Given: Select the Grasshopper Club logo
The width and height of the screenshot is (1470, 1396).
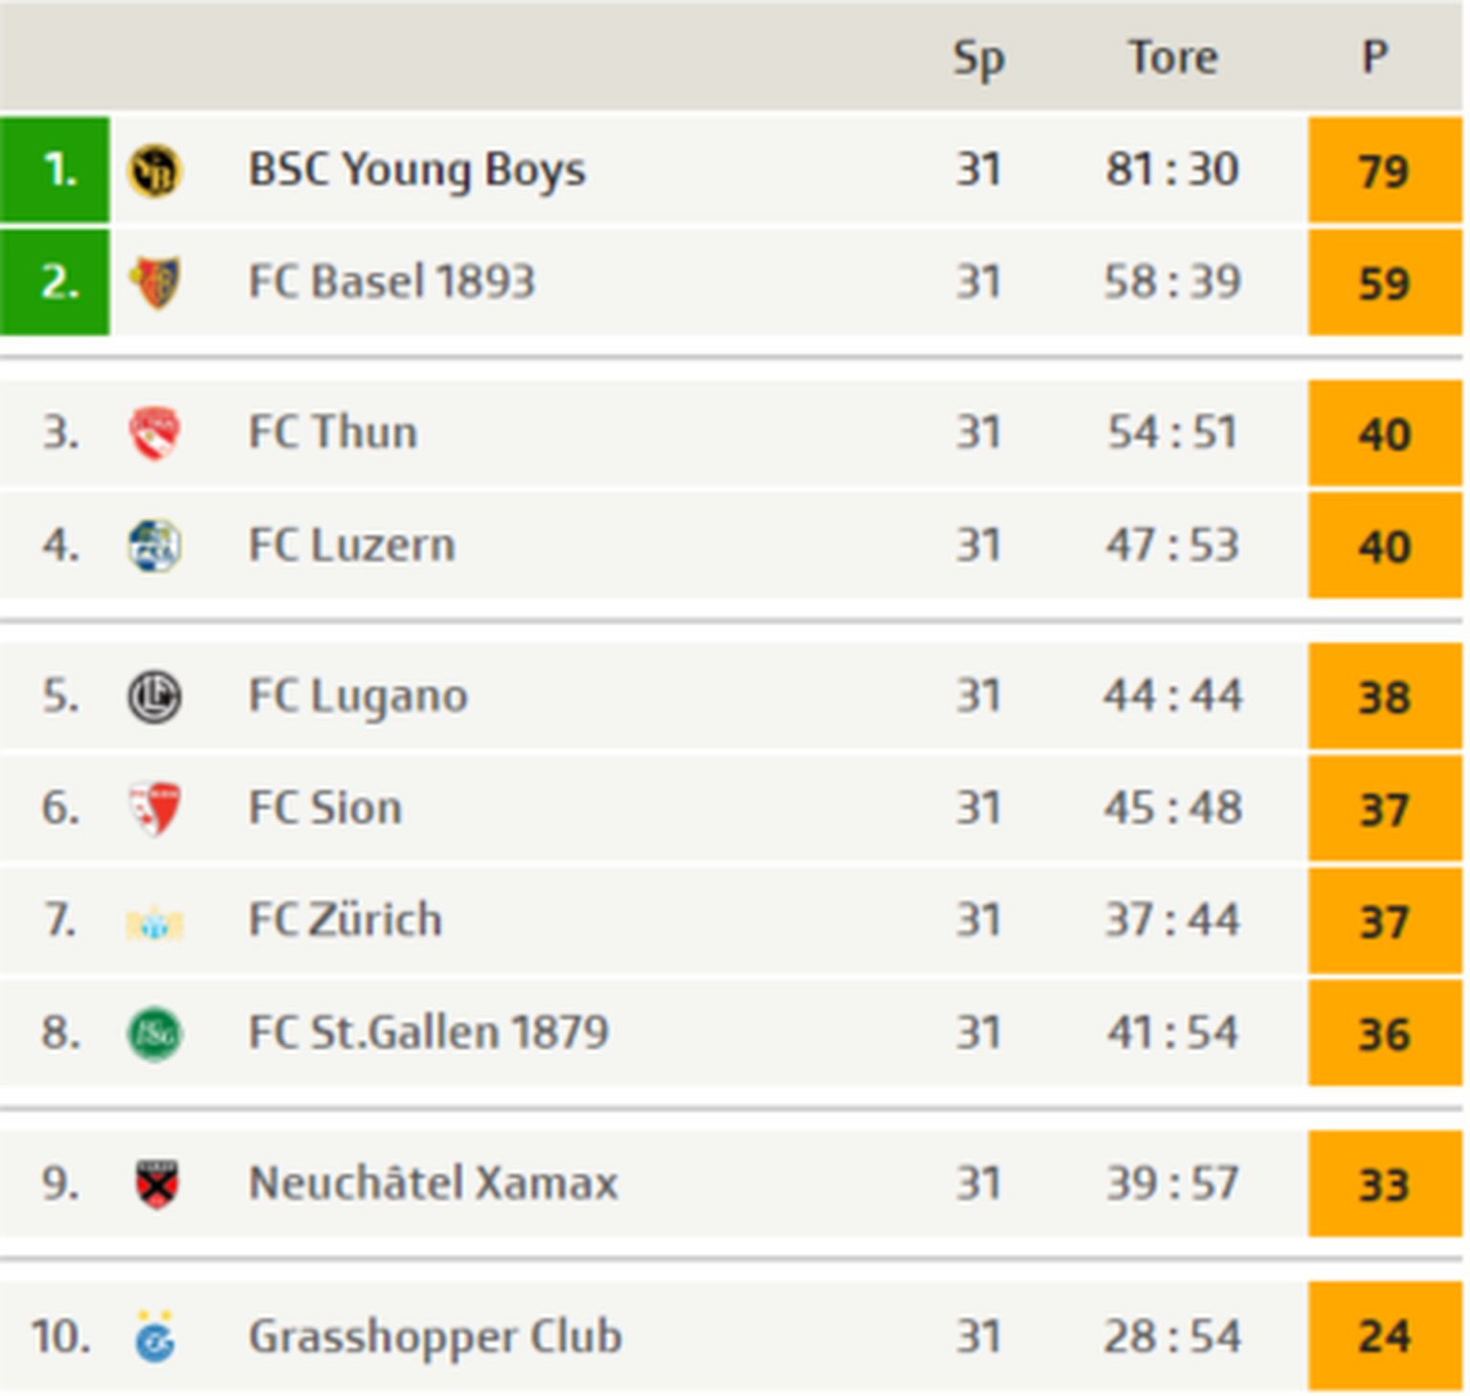Looking at the screenshot, I should (x=154, y=1337).
